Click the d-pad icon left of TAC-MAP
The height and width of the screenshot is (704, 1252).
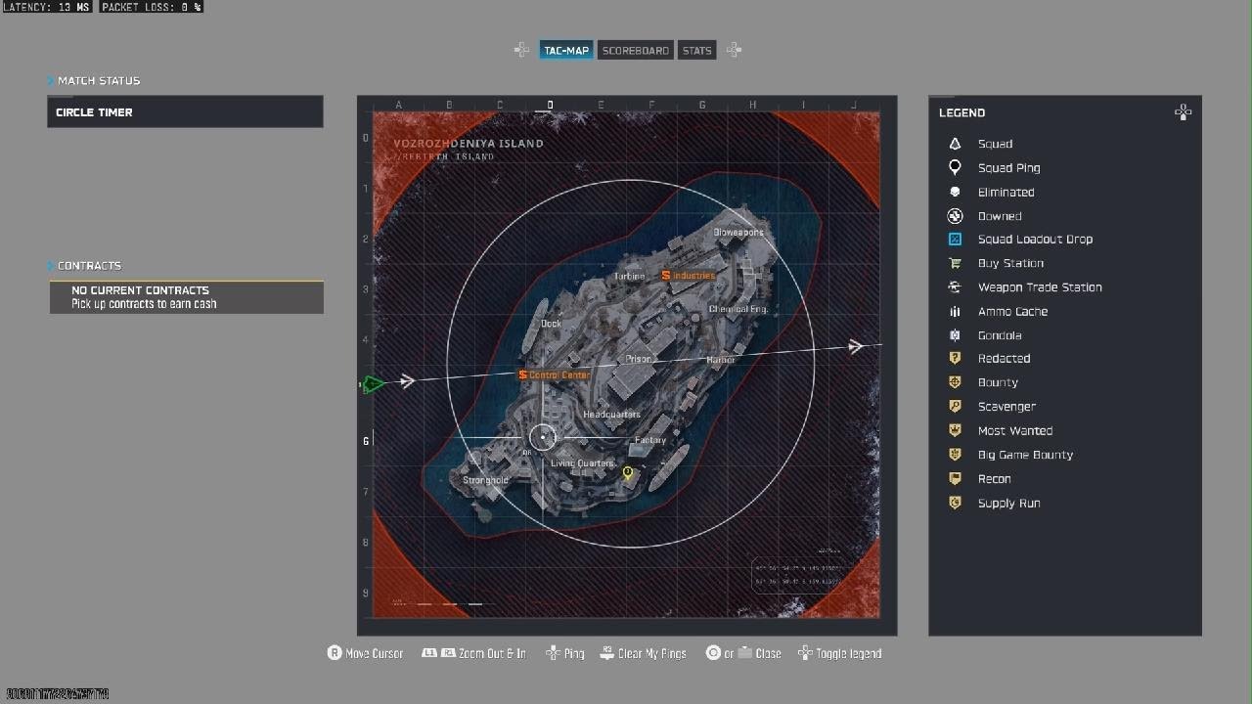522,50
